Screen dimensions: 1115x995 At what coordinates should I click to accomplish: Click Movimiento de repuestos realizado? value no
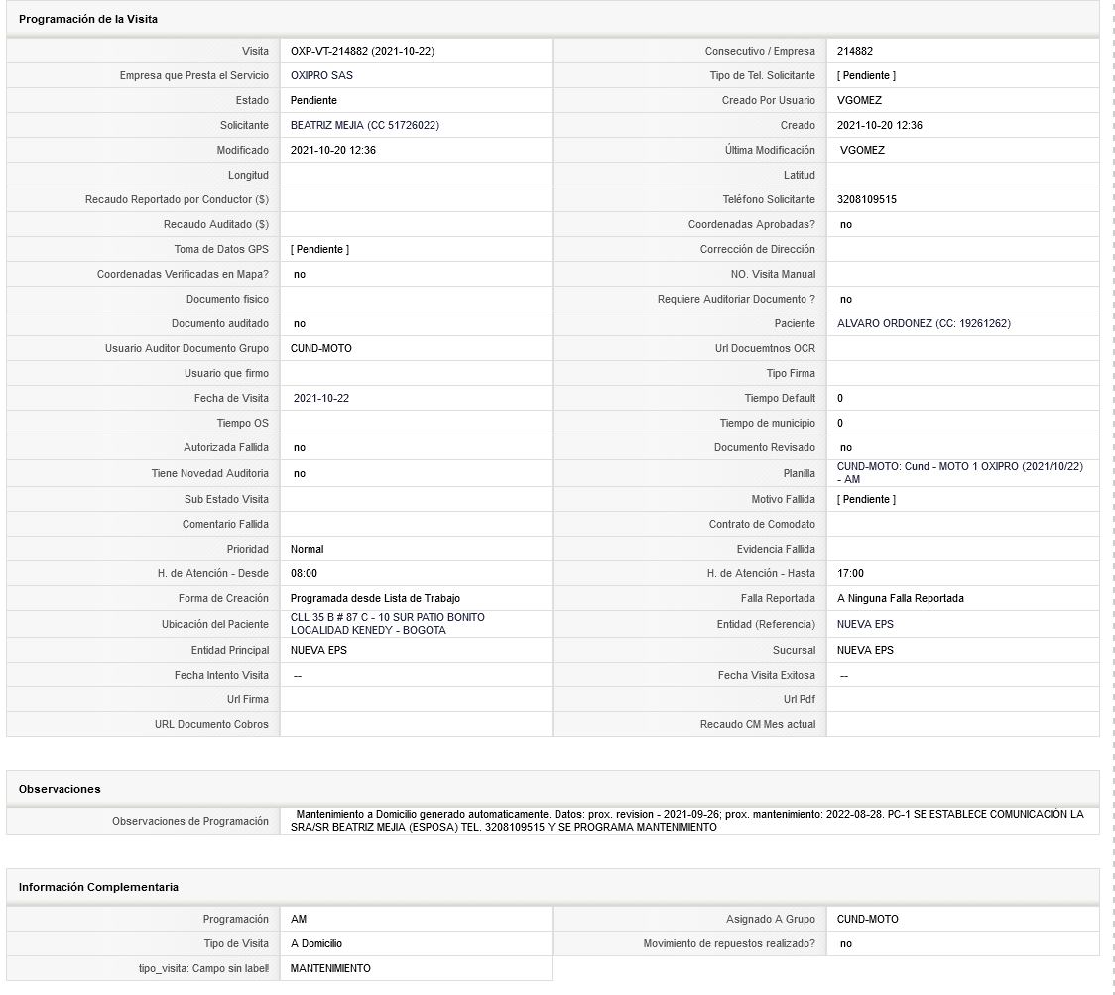click(x=845, y=943)
